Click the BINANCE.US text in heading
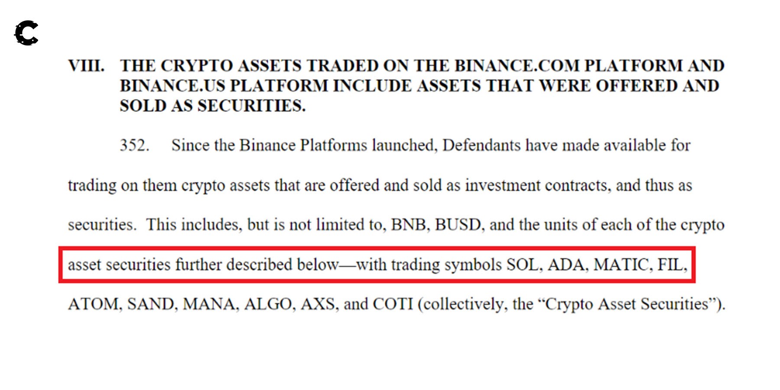 (x=172, y=86)
